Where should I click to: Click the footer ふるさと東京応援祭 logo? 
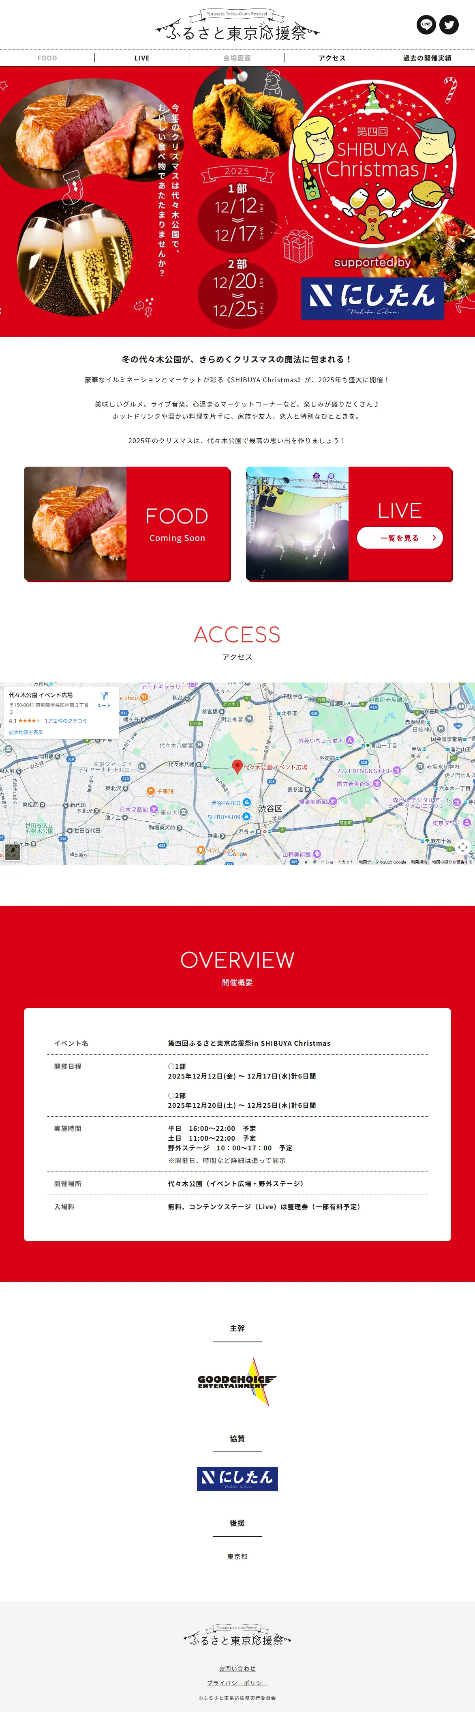tap(237, 1636)
